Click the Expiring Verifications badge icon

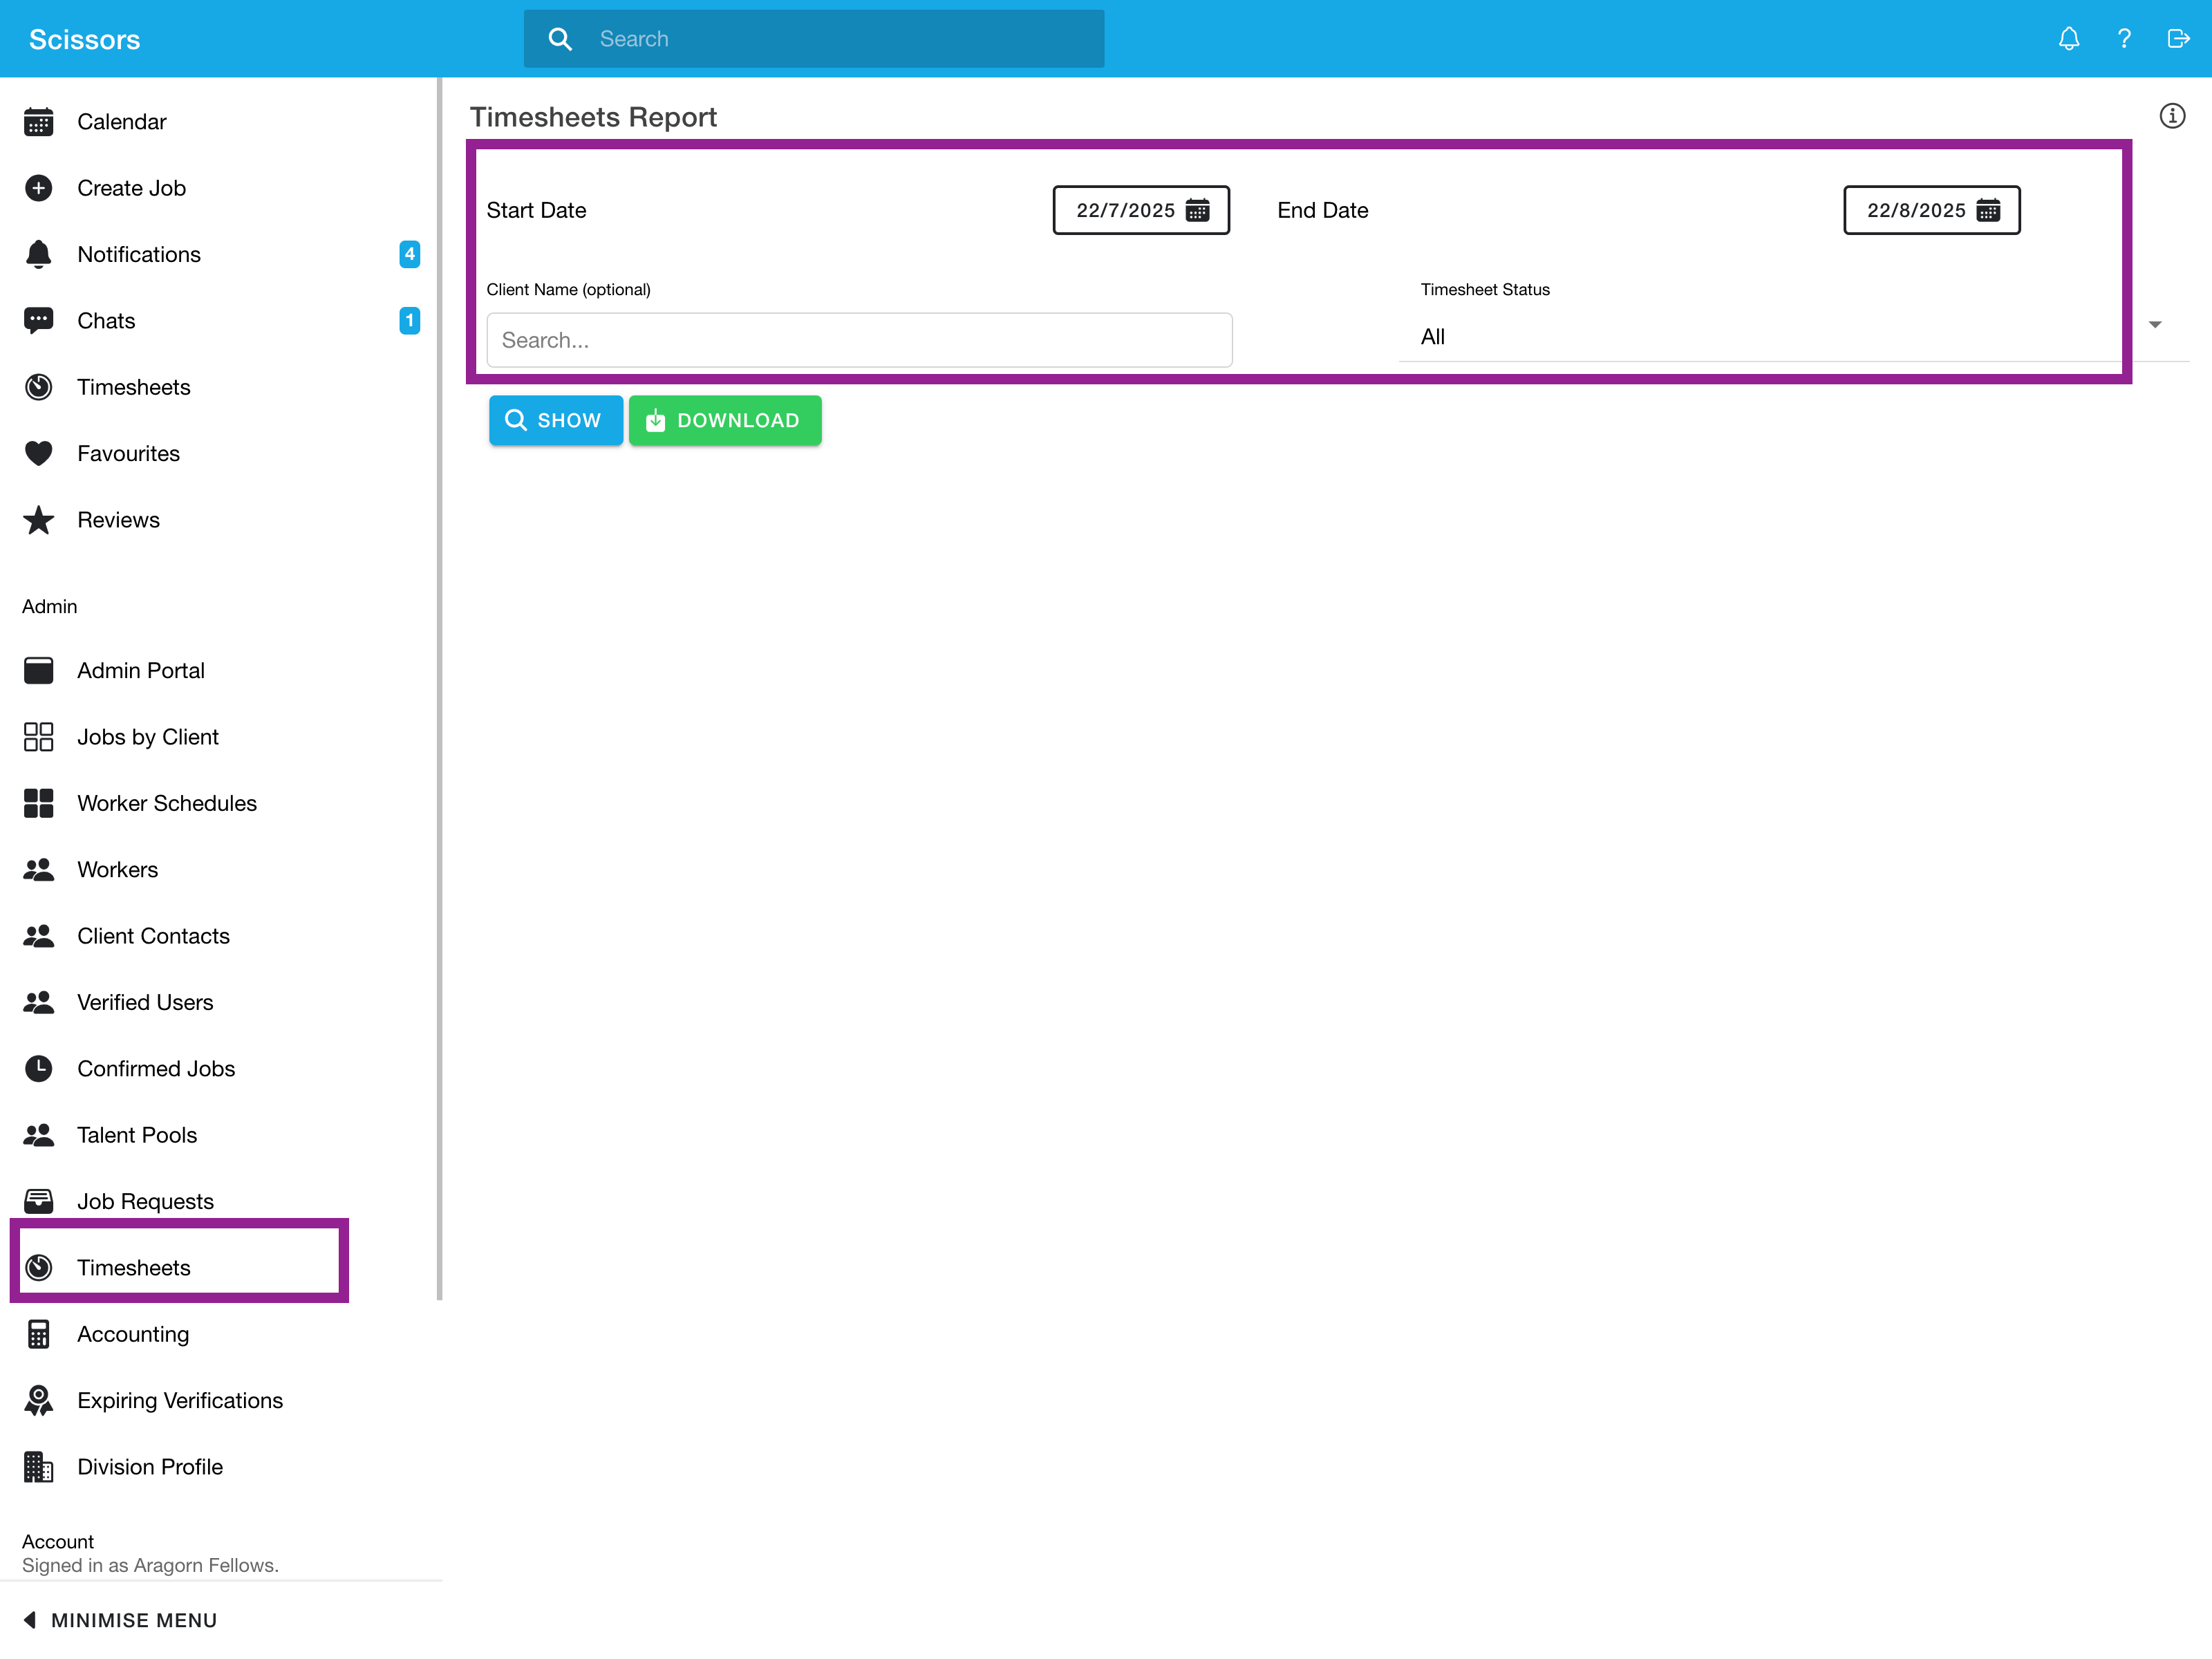tap(38, 1400)
